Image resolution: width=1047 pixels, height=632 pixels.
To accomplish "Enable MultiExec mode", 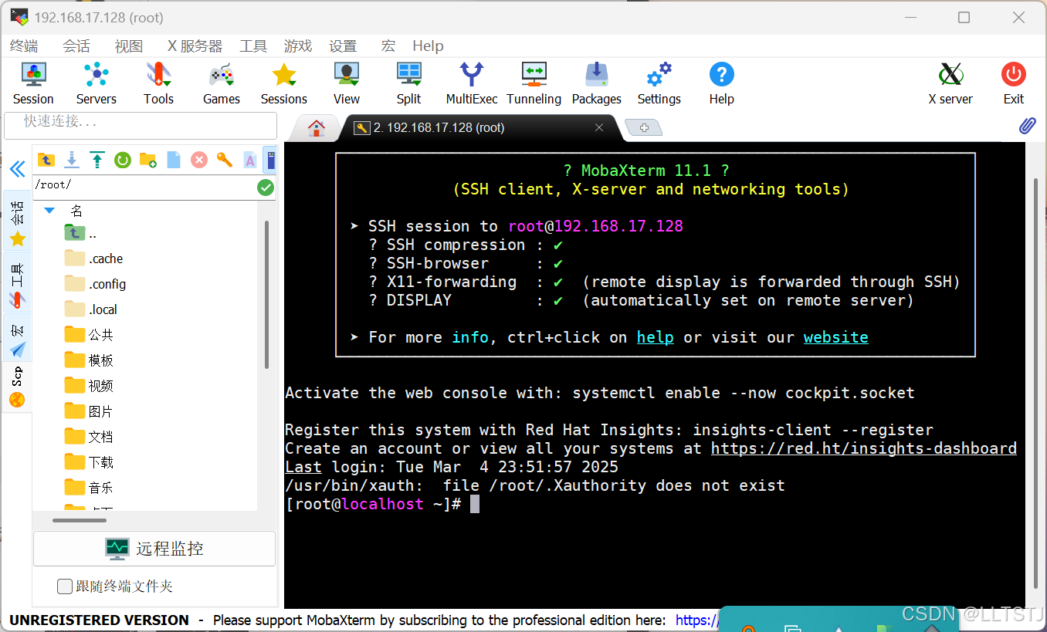I will pyautogui.click(x=472, y=83).
